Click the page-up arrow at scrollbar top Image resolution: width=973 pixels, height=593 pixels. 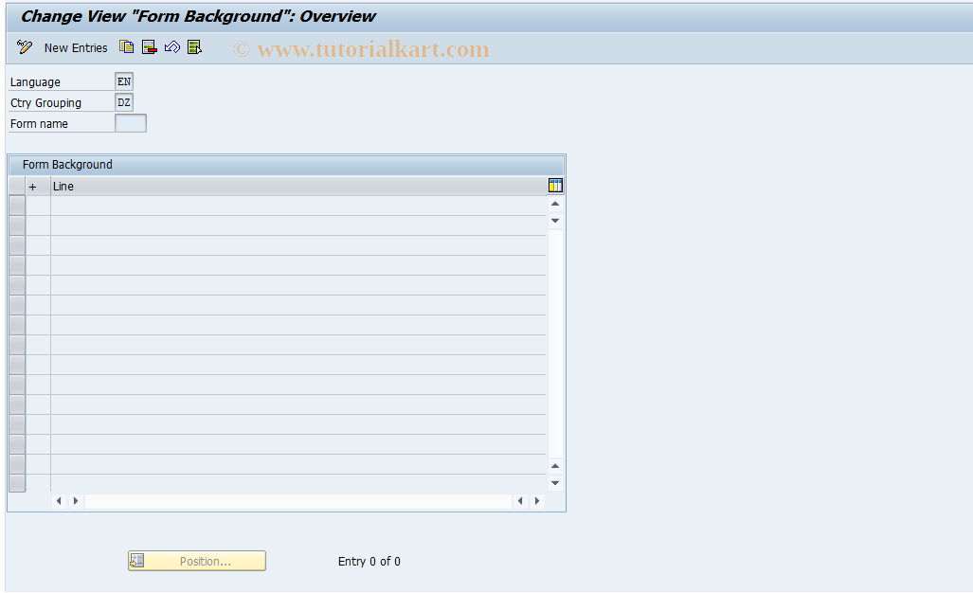tap(555, 204)
